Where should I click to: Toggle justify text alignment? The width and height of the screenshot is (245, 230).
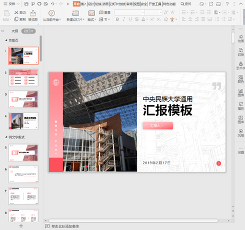click(x=203, y=19)
